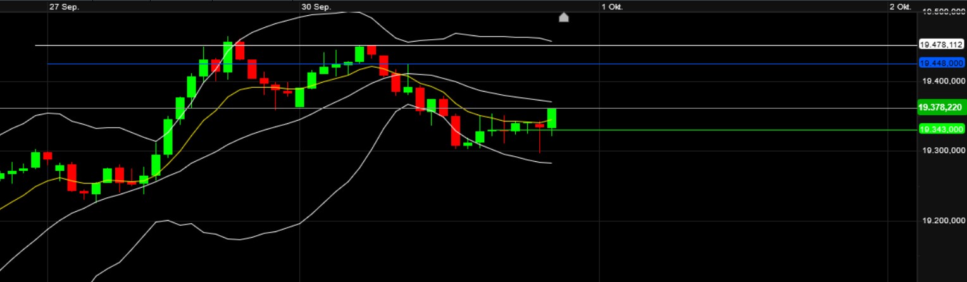The height and width of the screenshot is (282, 967).
Task: Select the white 19.478,112 price label
Action: coord(941,45)
